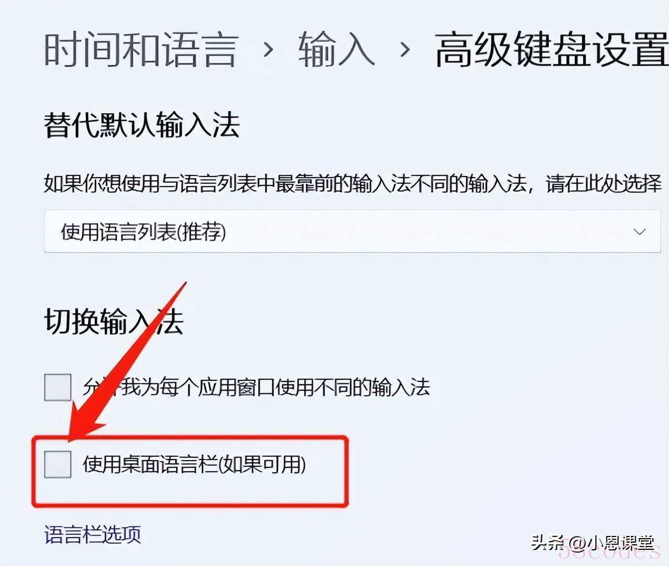Tick the 使用桌面语言栏 checkbox
669x566 pixels.
58,464
